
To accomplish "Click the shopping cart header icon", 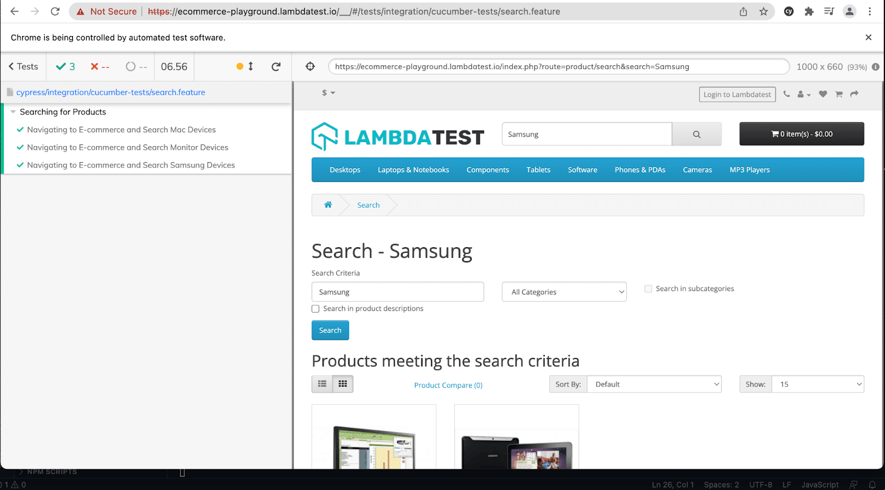I will pos(839,94).
